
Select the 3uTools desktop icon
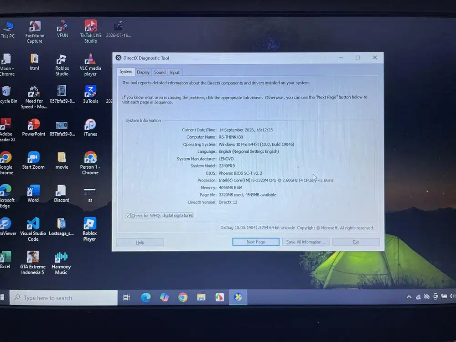(90, 94)
